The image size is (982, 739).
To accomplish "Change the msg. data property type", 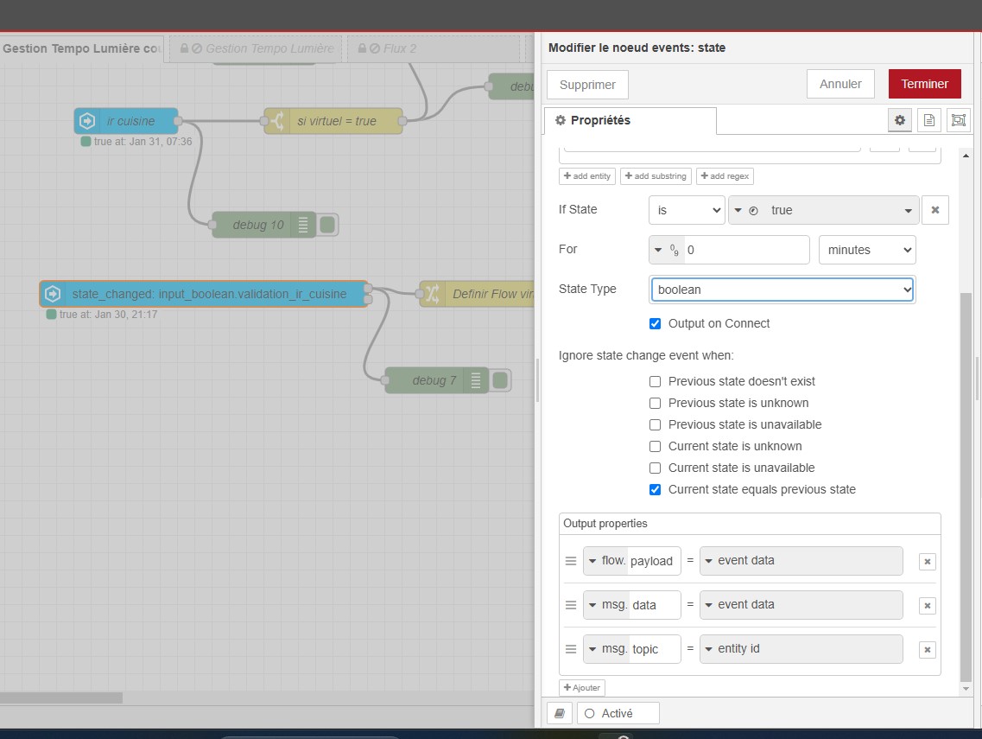I will point(607,605).
